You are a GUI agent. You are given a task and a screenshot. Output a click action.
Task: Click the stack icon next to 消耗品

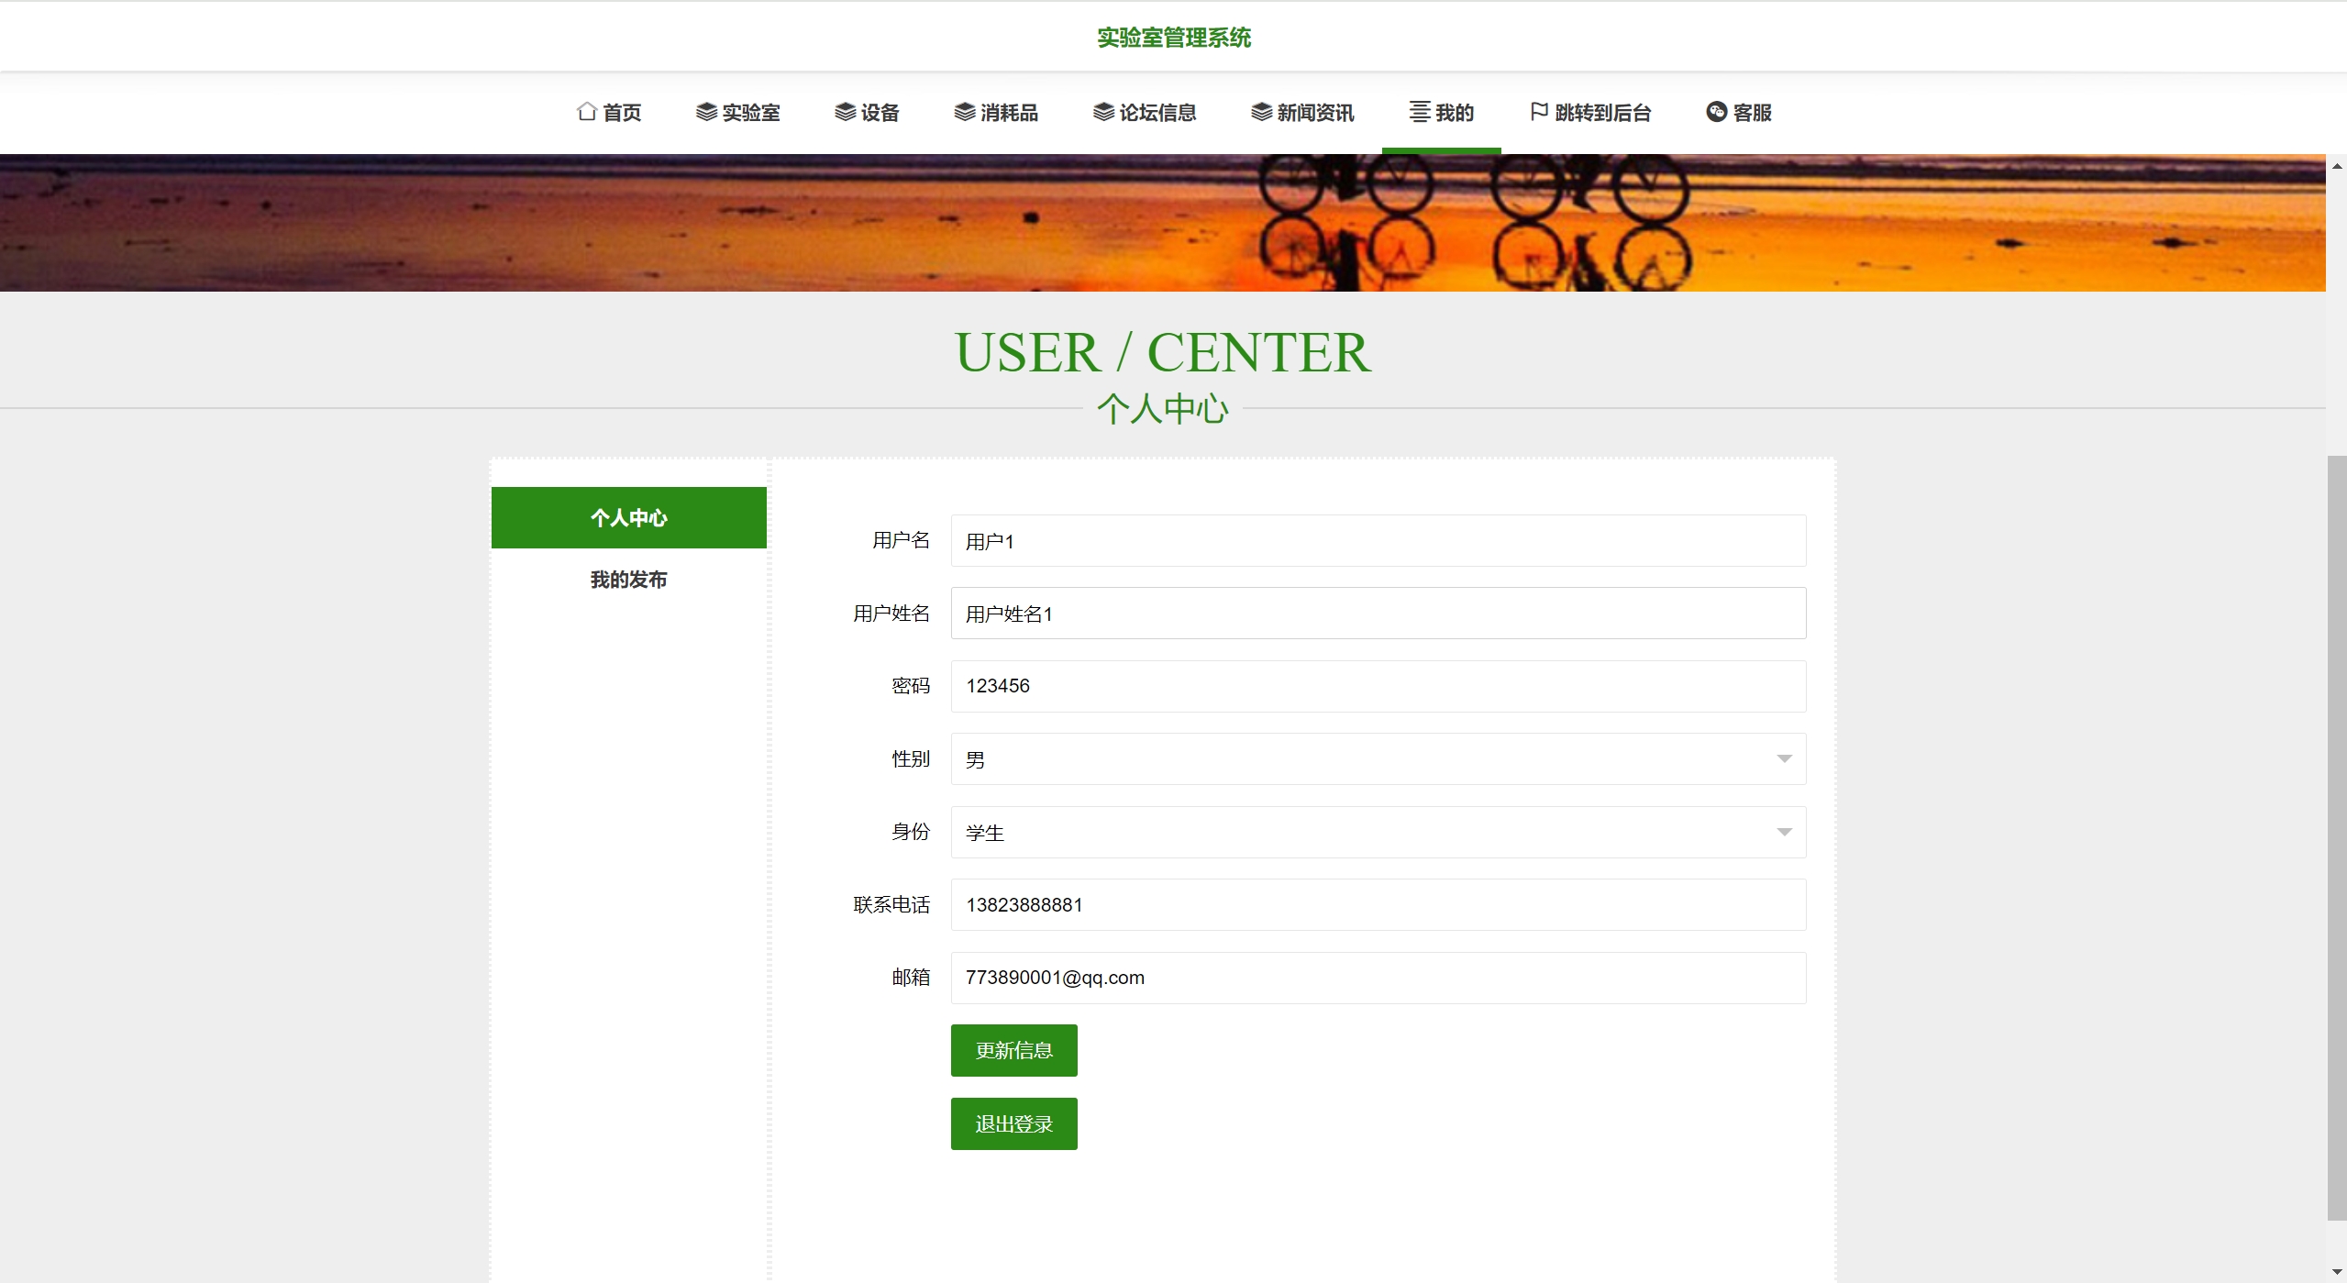pos(965,112)
